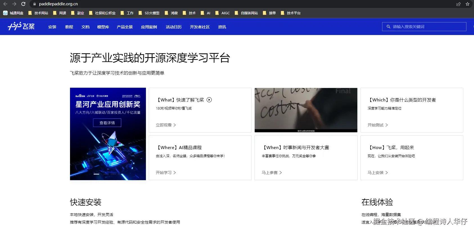Screen dimensions: 474x232
Task: Click chevron next to 立即观看
Action: (175, 125)
